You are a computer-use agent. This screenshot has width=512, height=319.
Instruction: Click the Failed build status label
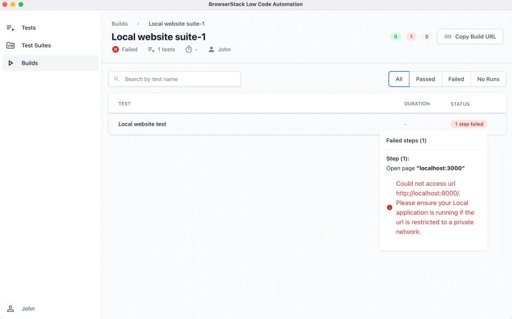130,49
